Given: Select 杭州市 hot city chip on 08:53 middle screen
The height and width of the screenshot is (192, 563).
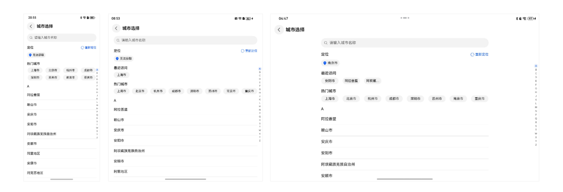Looking at the screenshot, I should click(158, 91).
